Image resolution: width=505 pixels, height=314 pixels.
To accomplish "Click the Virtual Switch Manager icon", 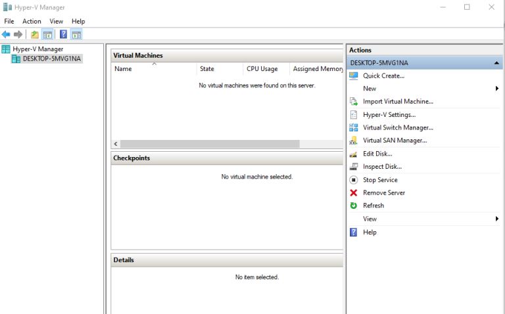I will click(353, 127).
